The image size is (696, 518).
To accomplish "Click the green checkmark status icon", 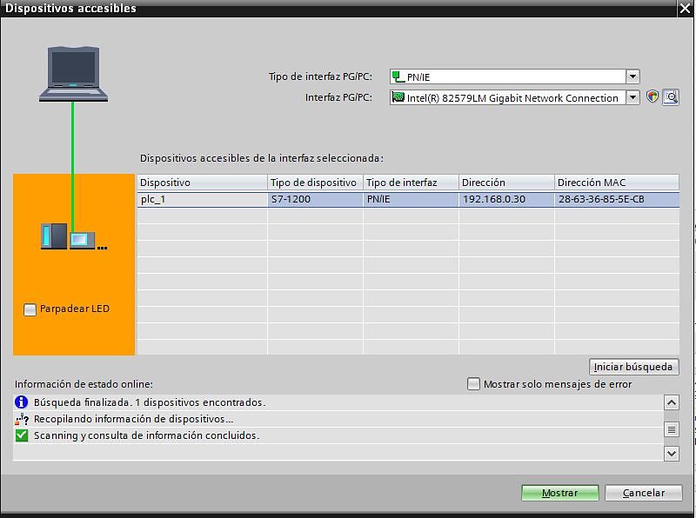I will tap(22, 435).
